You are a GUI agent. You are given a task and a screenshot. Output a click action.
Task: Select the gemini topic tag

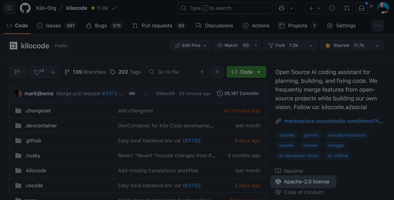pyautogui.click(x=311, y=135)
